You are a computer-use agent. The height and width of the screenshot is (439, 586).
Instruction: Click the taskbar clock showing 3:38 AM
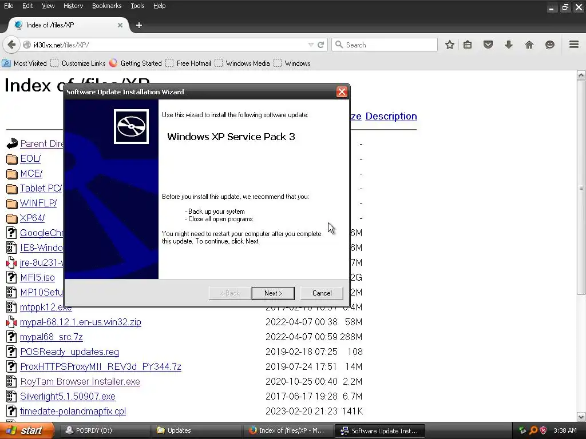565,430
